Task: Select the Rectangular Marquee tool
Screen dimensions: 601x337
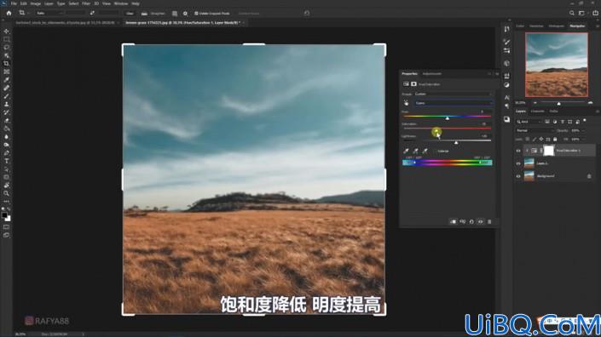Action: [x=7, y=39]
